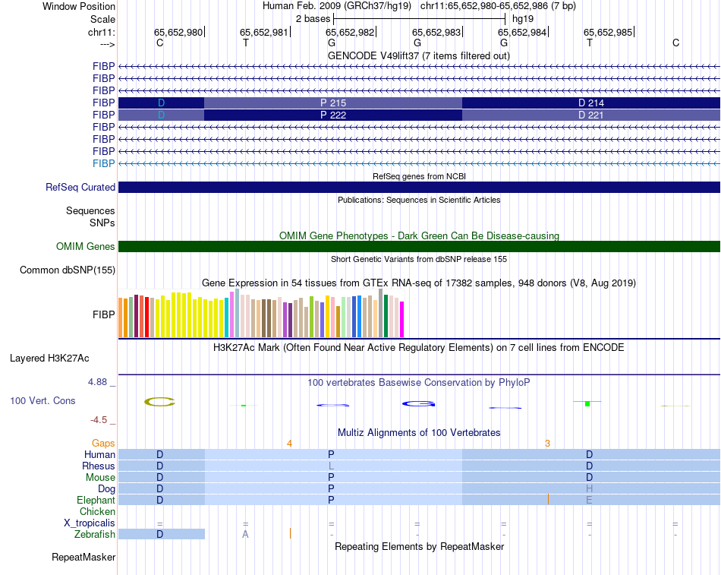Click the Scale label
721x575 pixels.
(102, 19)
